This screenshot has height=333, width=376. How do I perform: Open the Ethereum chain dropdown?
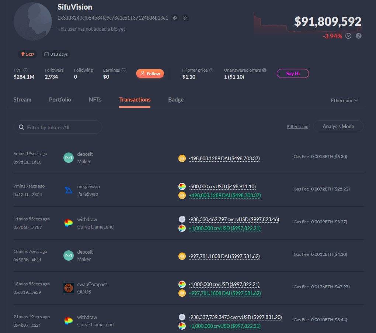click(344, 100)
